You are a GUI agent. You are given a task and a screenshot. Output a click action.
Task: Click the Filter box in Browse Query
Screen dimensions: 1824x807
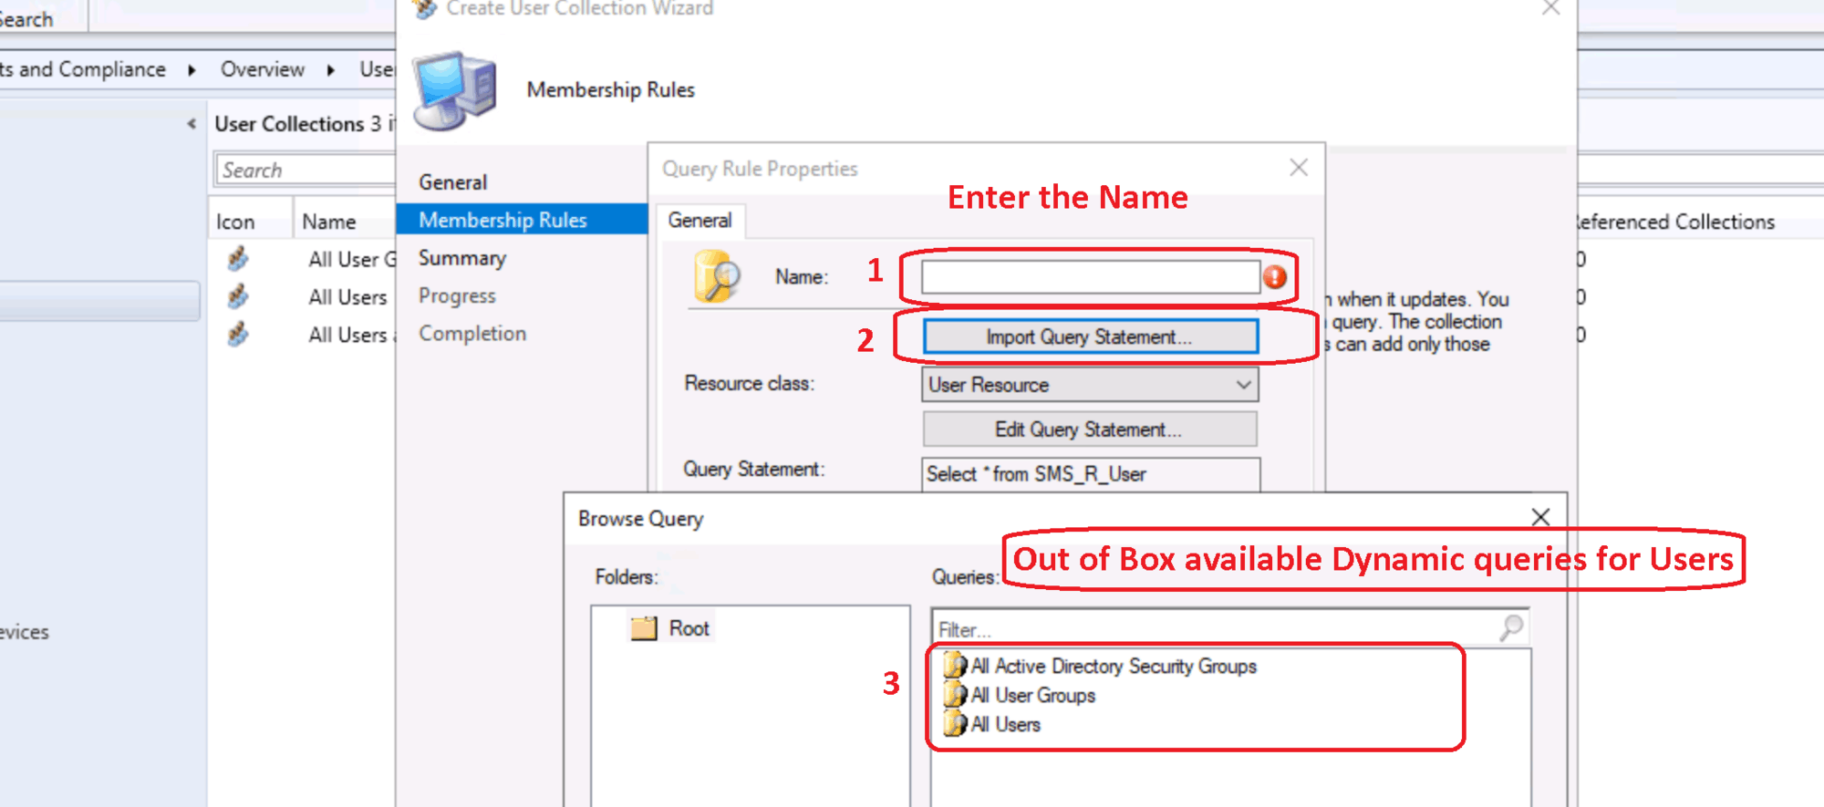click(x=1213, y=629)
